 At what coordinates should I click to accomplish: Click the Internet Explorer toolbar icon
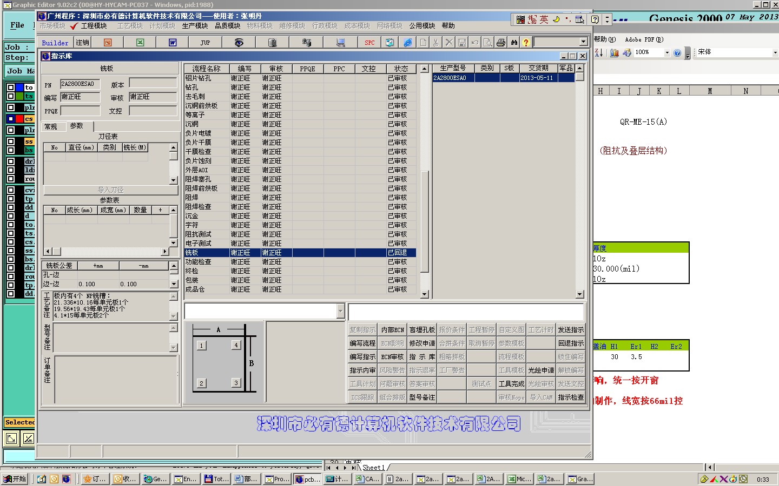(407, 43)
